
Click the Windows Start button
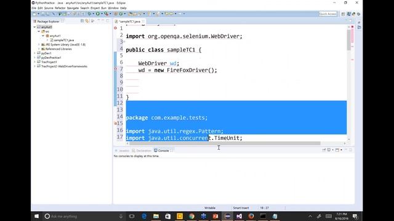37,216
